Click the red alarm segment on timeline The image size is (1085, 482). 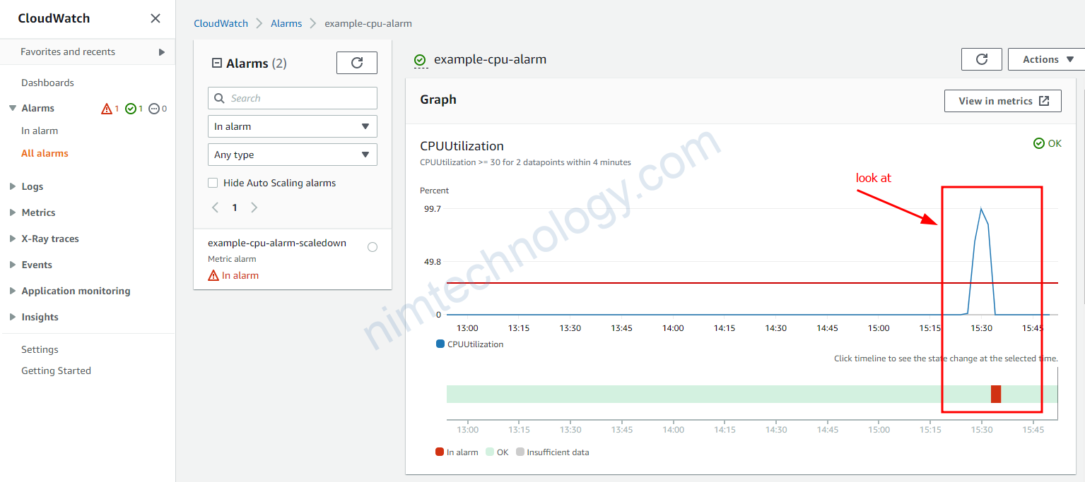(996, 394)
